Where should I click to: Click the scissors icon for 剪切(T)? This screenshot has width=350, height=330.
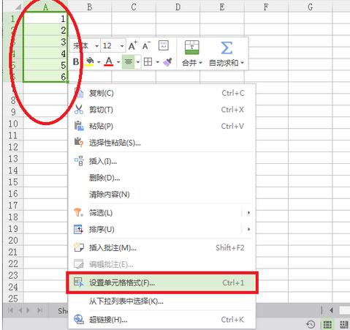tap(79, 110)
